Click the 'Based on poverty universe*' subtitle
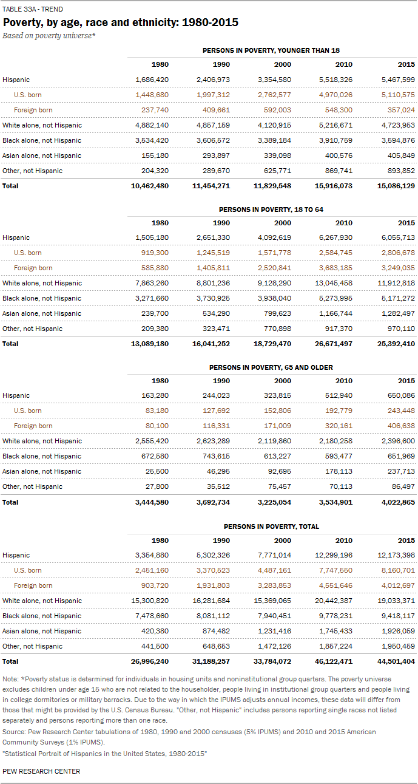This screenshot has width=418, height=784. (49, 36)
